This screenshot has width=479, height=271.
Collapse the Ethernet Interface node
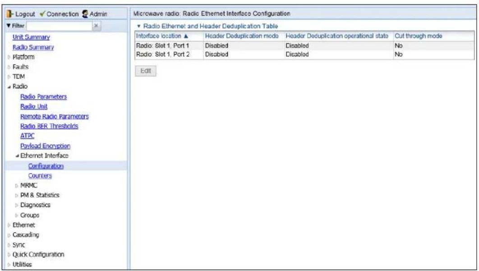(x=17, y=156)
